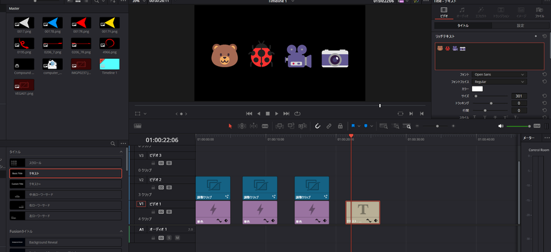The height and width of the screenshot is (252, 551).
Task: Open the ビデオ inspector tab
Action: [444, 12]
